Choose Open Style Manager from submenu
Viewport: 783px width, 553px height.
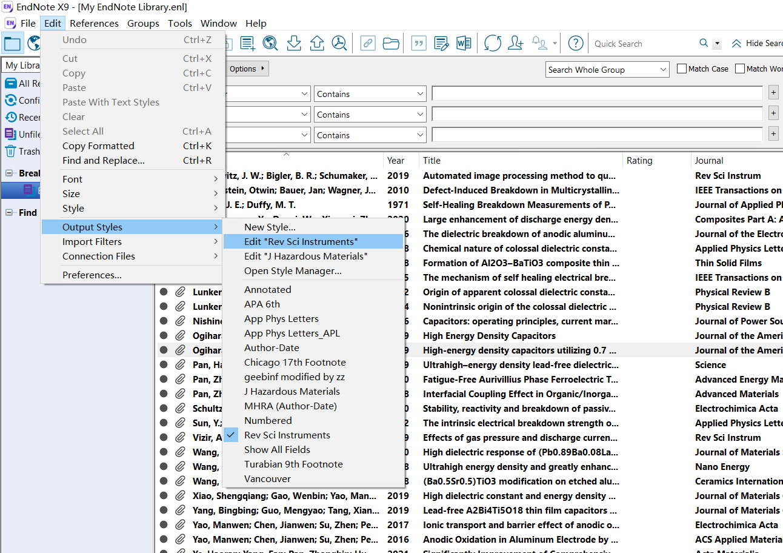(313, 270)
